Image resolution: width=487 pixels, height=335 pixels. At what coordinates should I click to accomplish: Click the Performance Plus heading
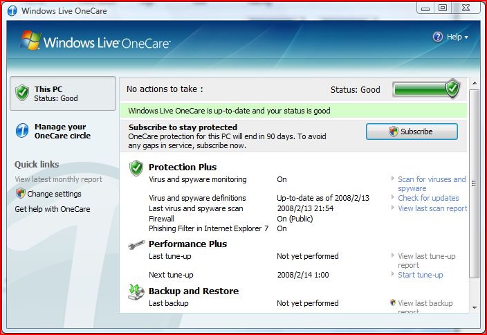188,244
